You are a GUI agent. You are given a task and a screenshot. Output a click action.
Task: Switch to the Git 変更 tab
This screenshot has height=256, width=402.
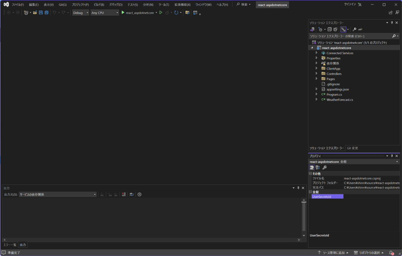[x=352, y=148]
